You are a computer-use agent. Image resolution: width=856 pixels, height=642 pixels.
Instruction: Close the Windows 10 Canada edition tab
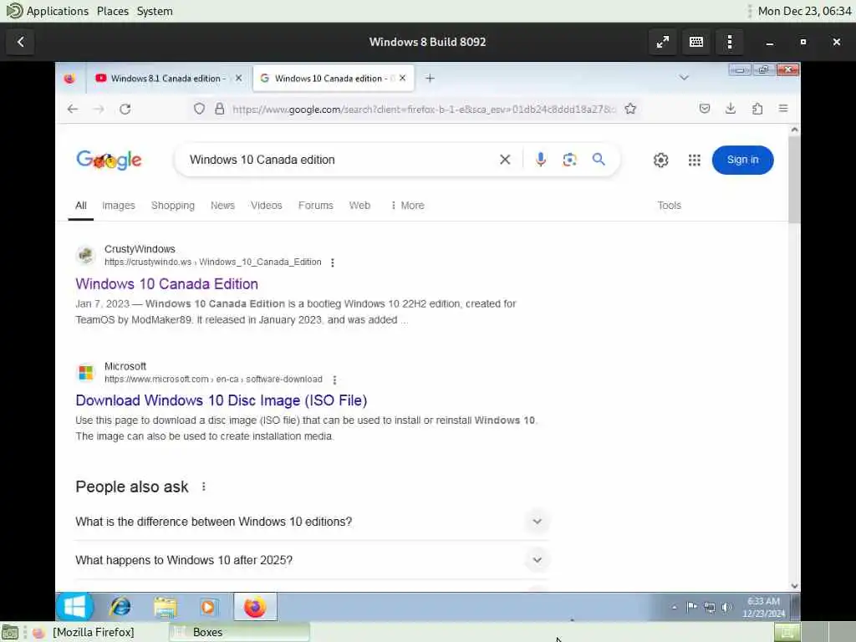(x=402, y=78)
